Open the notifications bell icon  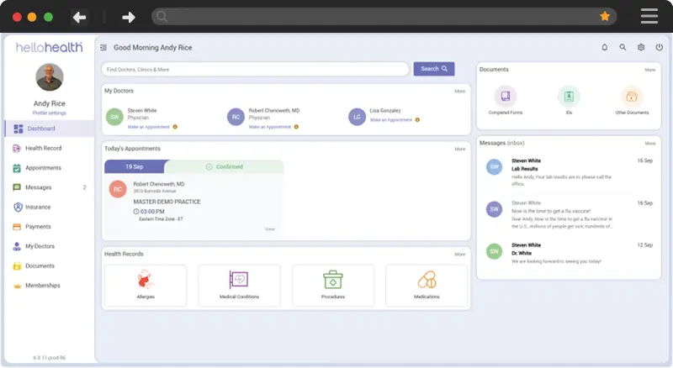tap(604, 48)
